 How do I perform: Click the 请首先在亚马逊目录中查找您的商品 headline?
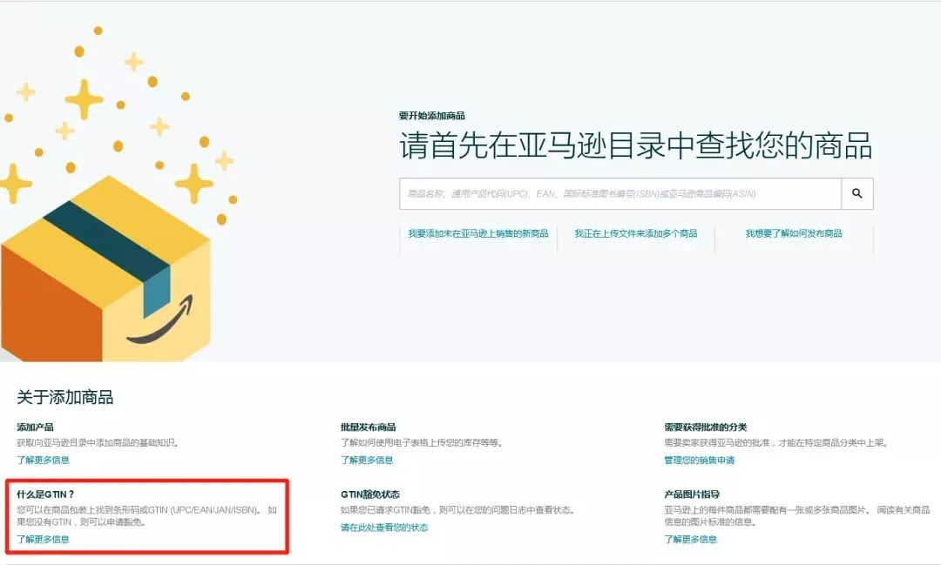[635, 145]
